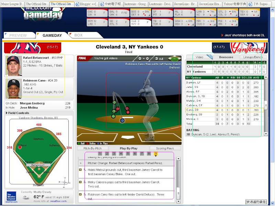Open the Scoring Plays tab
Image resolution: width=275 pixels, height=206 pixels.
click(x=165, y=148)
